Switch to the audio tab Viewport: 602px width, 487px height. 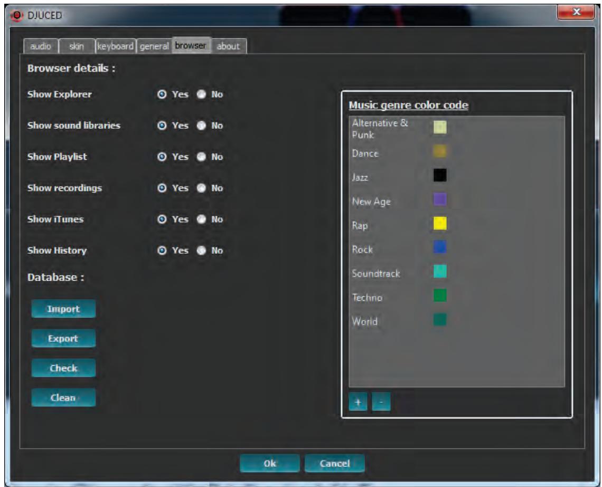coord(41,46)
